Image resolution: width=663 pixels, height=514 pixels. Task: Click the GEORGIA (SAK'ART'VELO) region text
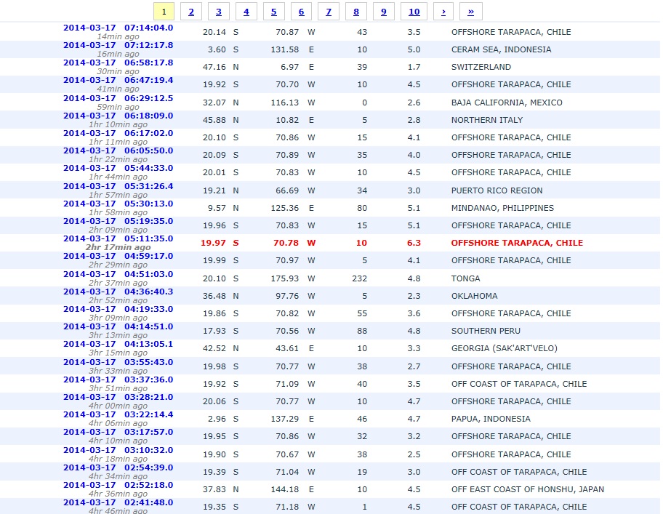pos(504,349)
